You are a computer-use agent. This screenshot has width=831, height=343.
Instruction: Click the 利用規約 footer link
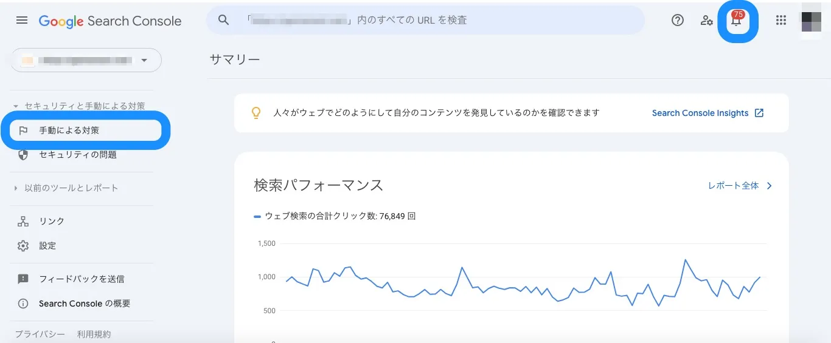[x=94, y=335]
